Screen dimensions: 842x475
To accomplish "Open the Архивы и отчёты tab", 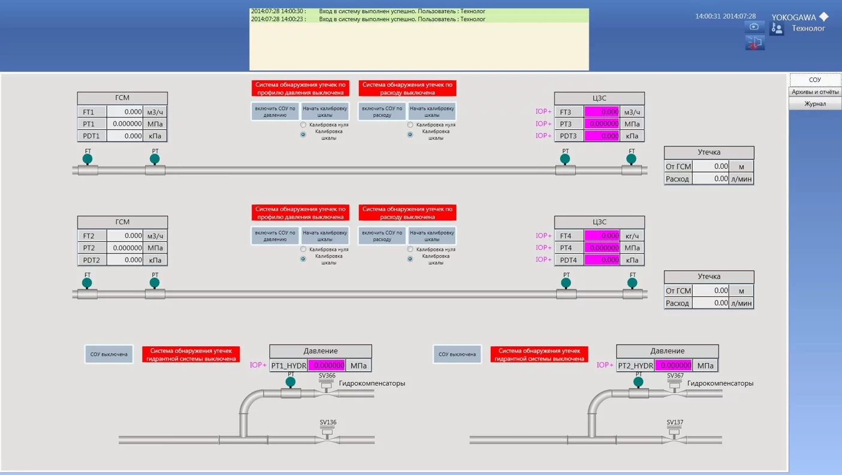I will 815,92.
